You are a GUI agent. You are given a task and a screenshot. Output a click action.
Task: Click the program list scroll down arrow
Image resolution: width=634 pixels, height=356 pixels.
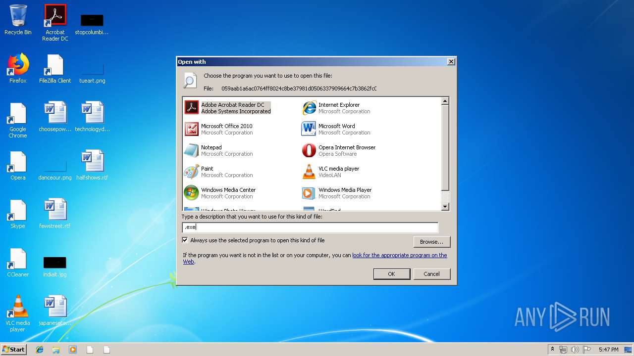(x=445, y=207)
